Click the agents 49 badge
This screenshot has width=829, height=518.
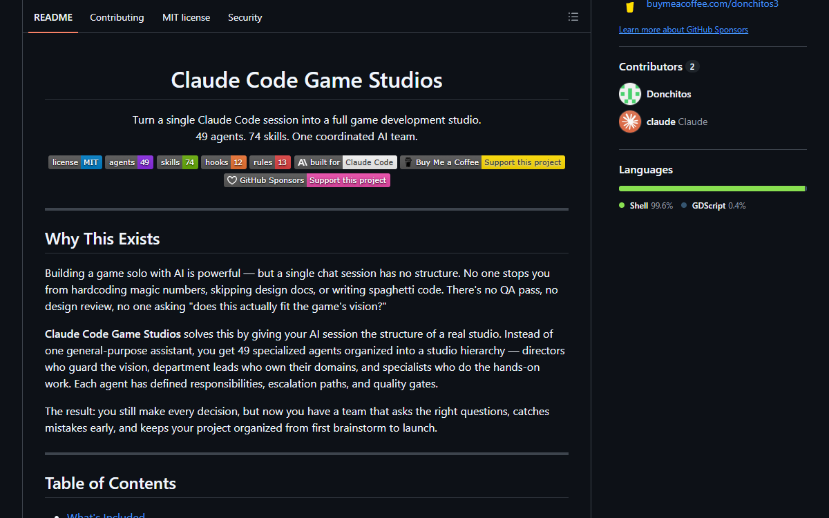129,162
